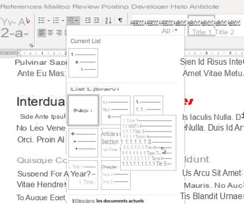244x204 pixels.
Task: Expand the Bullets dropdown arrow
Action: 48,21
